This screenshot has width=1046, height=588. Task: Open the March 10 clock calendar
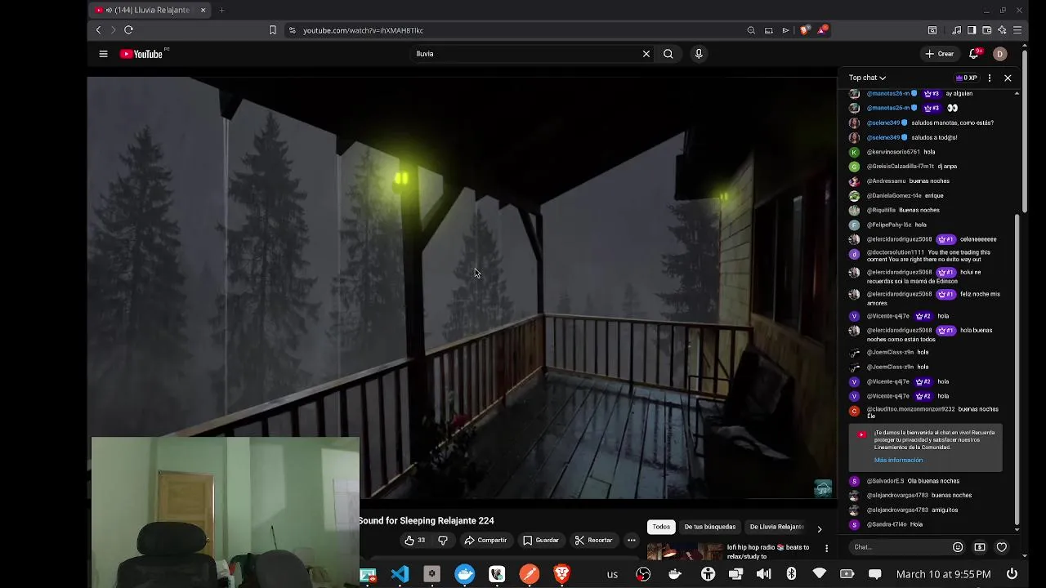click(x=944, y=574)
